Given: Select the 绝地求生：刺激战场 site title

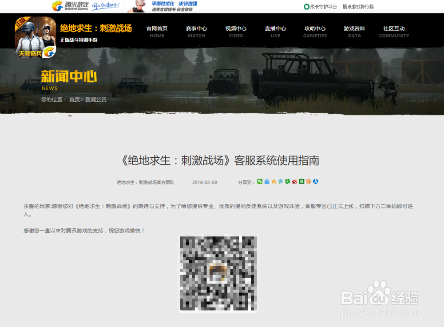Looking at the screenshot, I should tap(96, 28).
